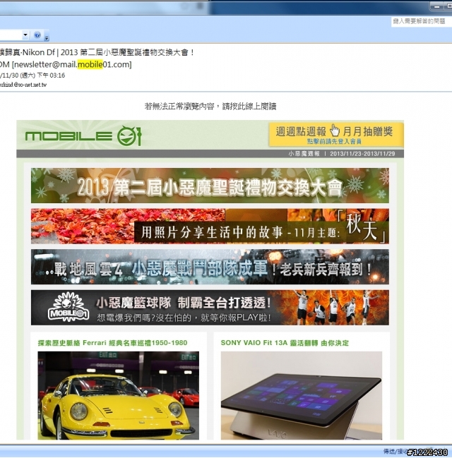The height and width of the screenshot is (458, 452).
Task: Click the blue help question mark icon
Action: (x=37, y=35)
